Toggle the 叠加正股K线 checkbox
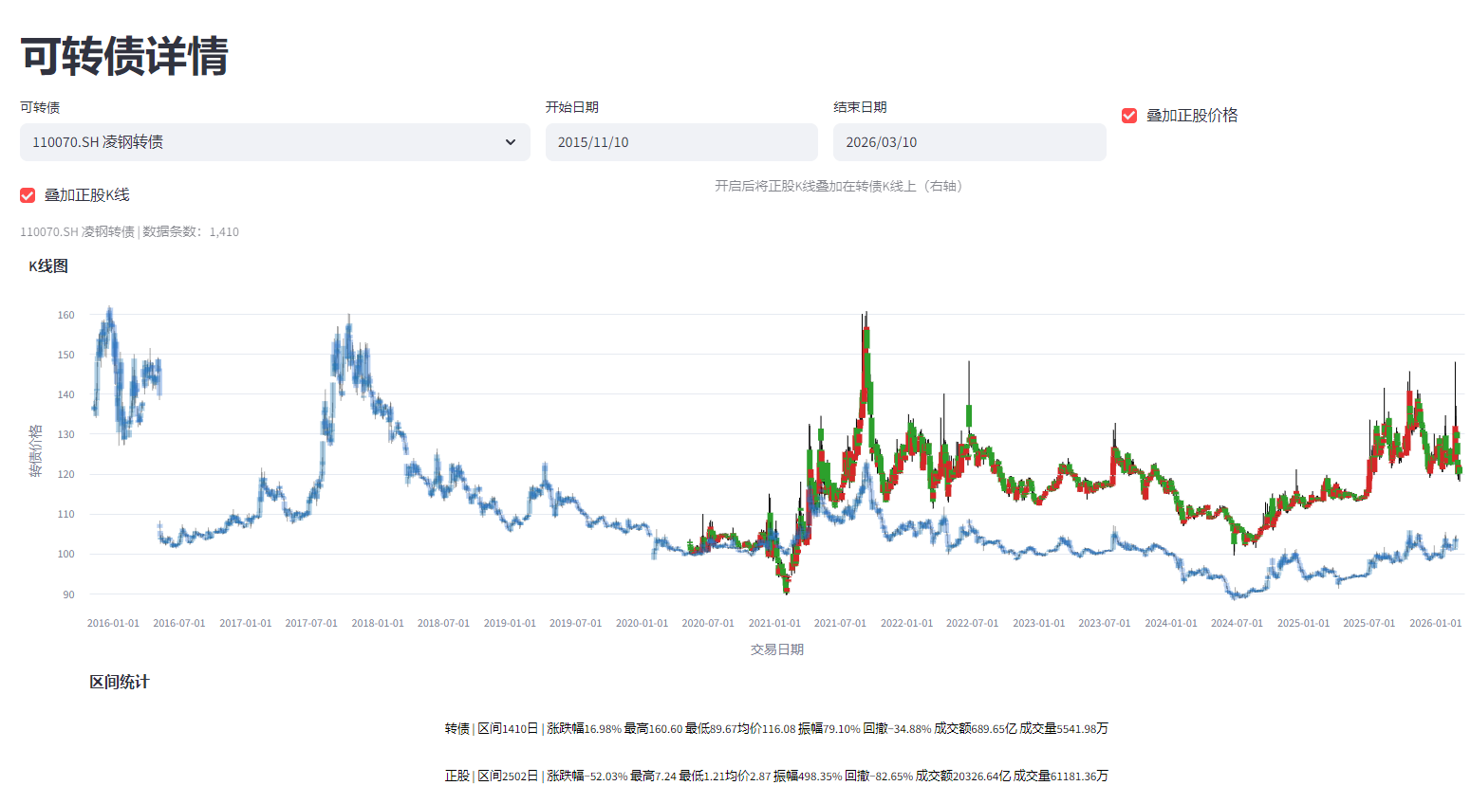Screen dimensions: 1471x804 28,195
